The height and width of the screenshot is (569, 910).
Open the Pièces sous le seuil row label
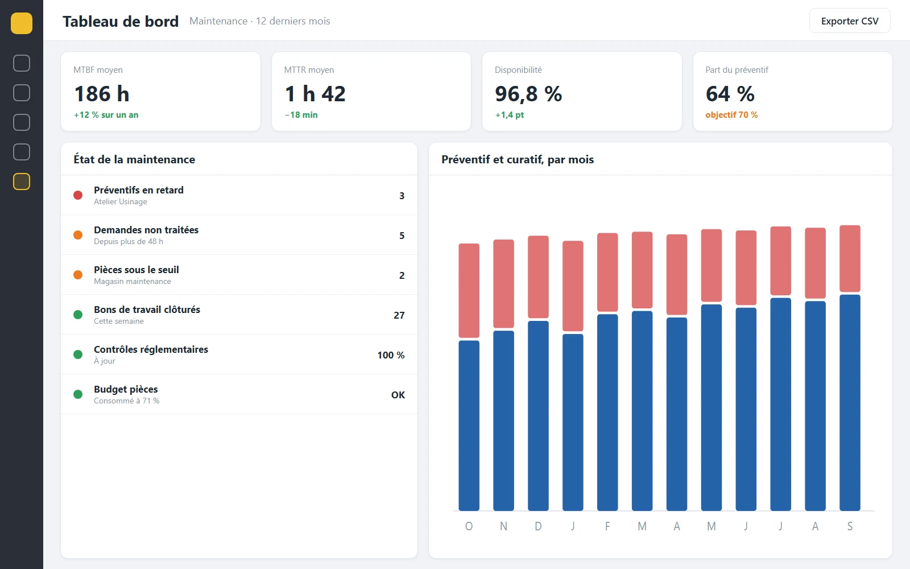[x=136, y=270]
